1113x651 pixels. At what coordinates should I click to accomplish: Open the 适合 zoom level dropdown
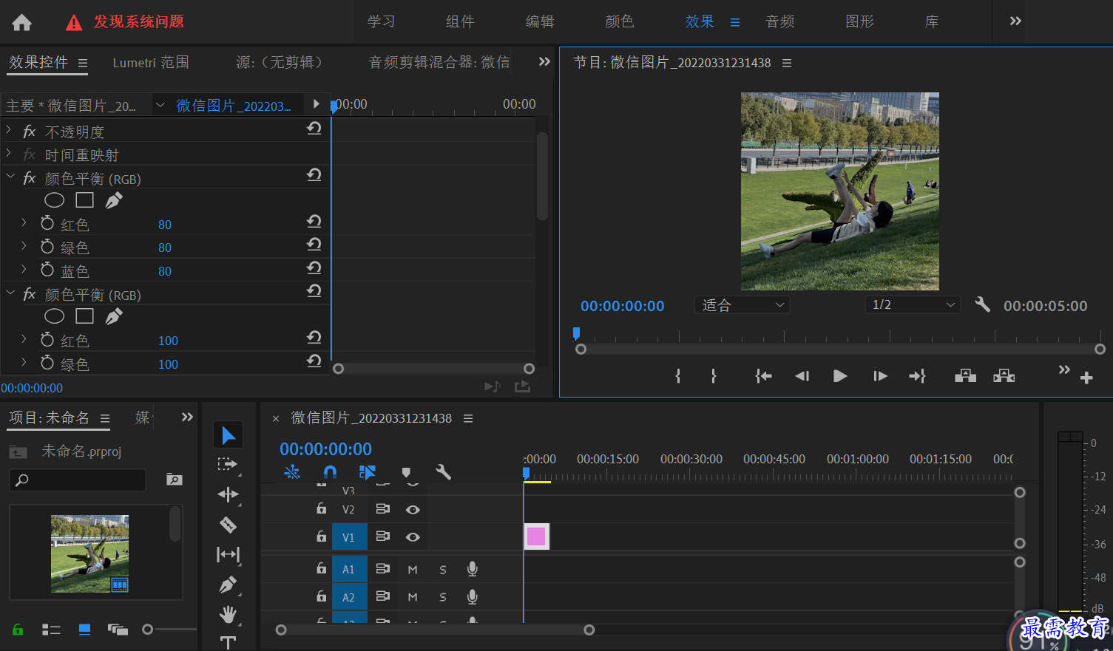742,305
